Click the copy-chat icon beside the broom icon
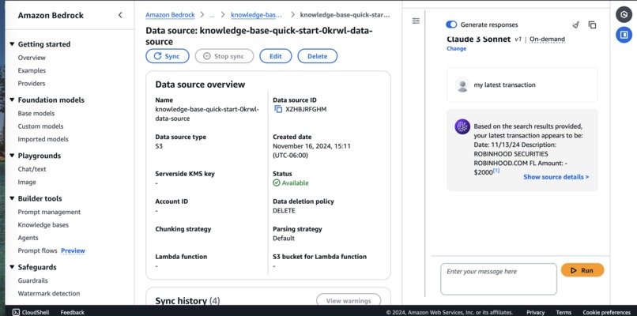Screen dimensions: 637x316 click(592, 24)
